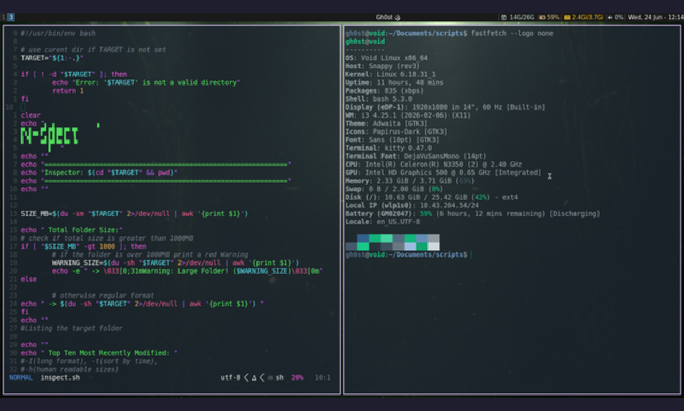
Task: Click the TARGET="${1:-.}" assignment line
Action: 52,58
